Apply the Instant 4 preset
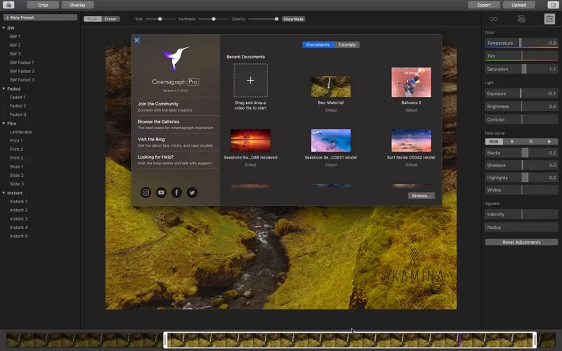The height and width of the screenshot is (351, 562). 19,227
